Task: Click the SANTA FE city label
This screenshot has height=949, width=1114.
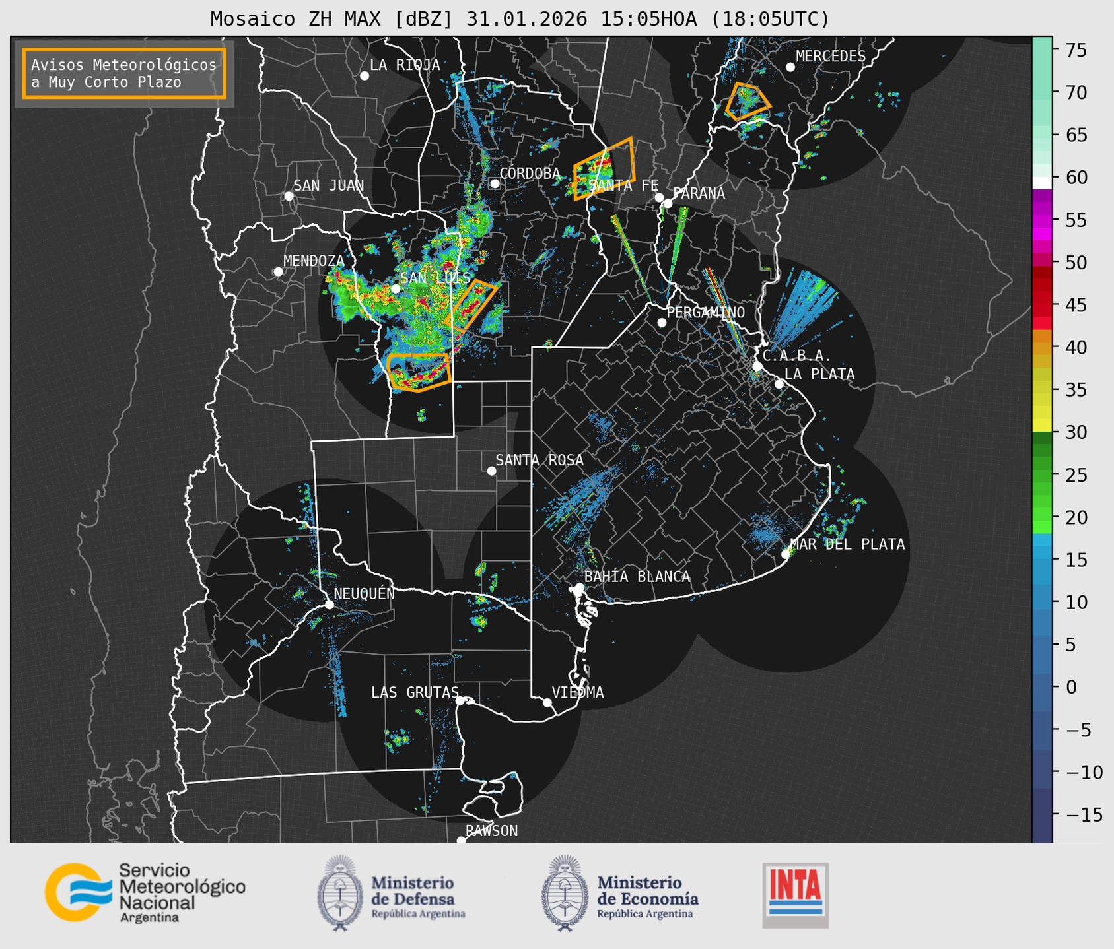Action: [623, 185]
